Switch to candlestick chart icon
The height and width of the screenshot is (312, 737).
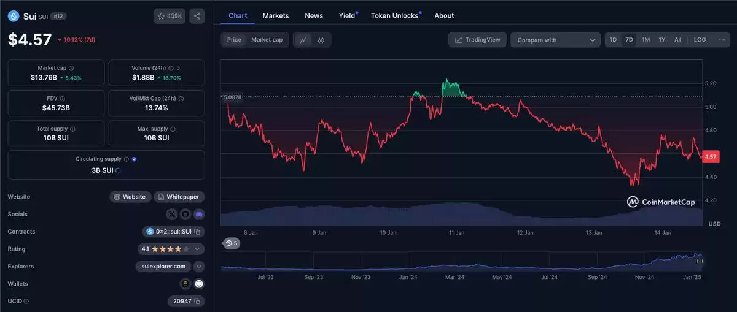[x=321, y=40]
